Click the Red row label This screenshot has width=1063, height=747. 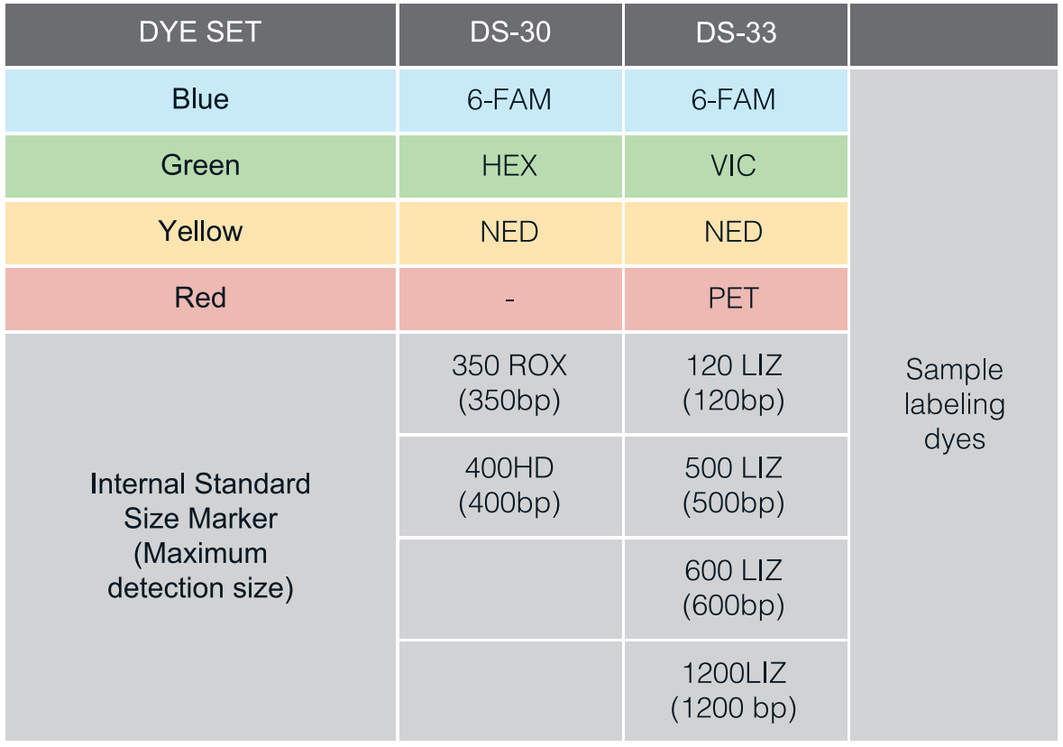tap(200, 298)
